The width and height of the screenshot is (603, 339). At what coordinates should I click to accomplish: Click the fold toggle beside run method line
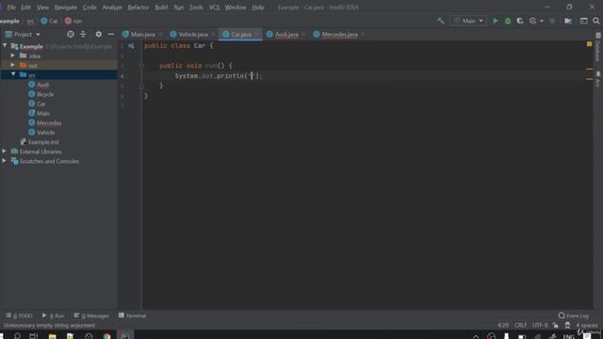[142, 66]
